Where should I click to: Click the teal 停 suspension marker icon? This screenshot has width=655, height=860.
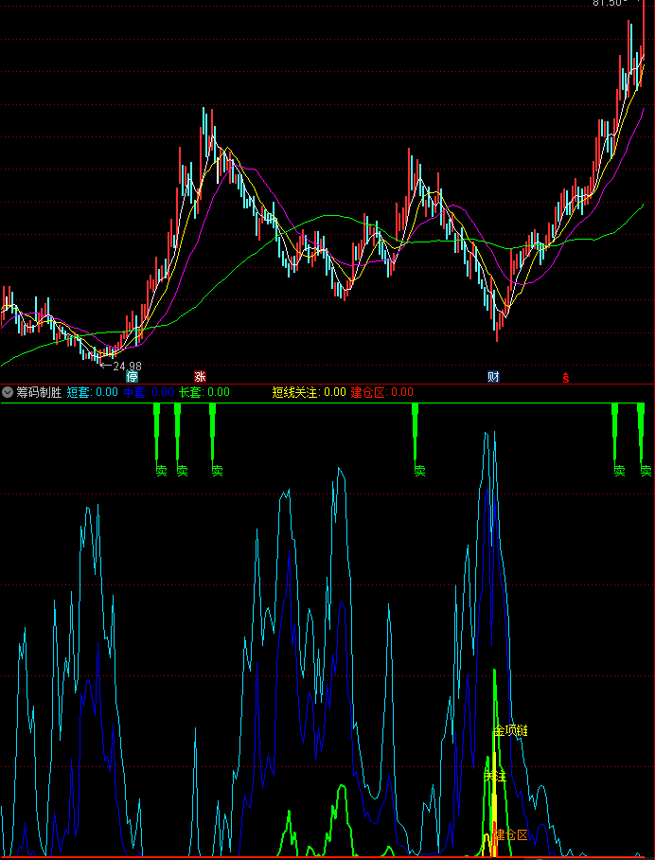click(x=133, y=377)
